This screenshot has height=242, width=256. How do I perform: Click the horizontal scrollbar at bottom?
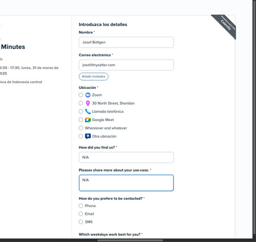(x=130, y=240)
